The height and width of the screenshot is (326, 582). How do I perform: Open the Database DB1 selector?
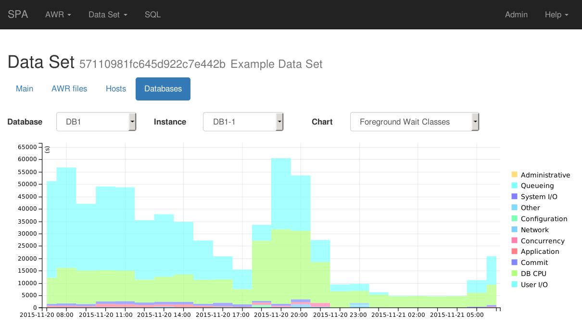(x=96, y=122)
